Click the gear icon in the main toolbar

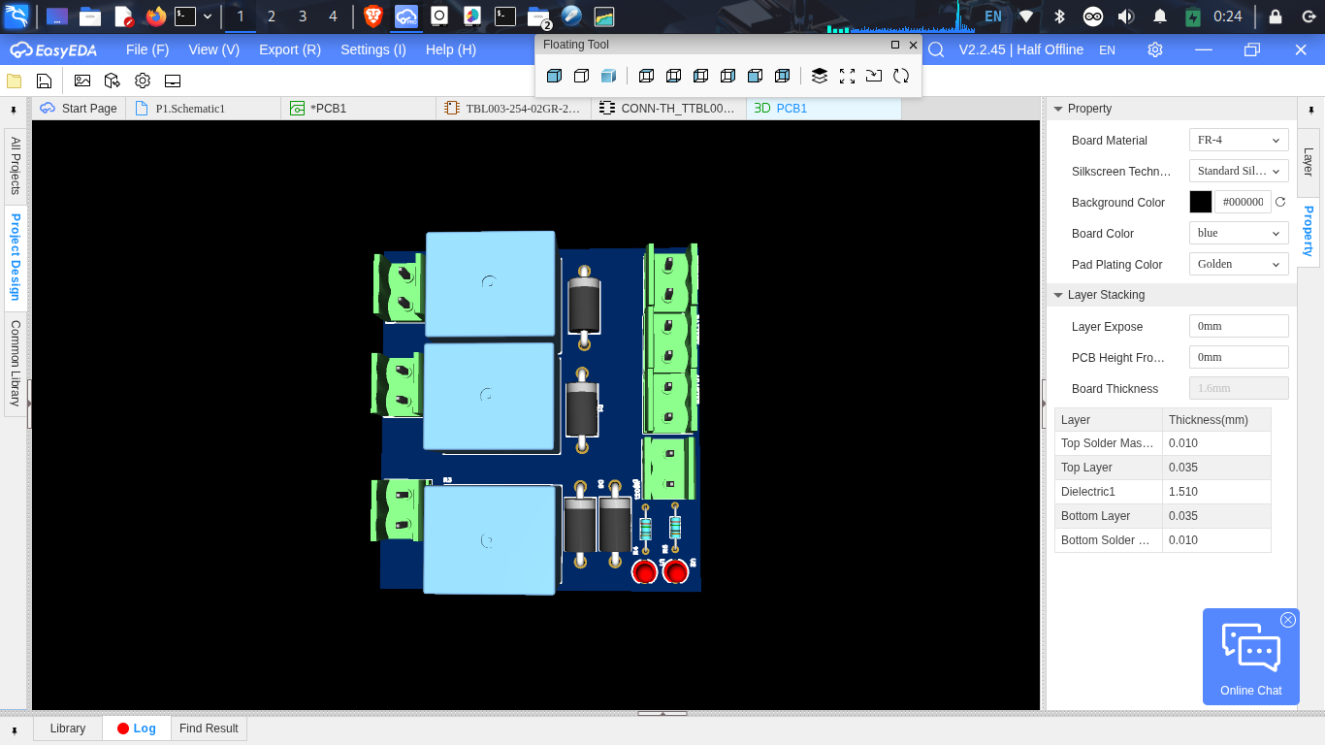[143, 81]
